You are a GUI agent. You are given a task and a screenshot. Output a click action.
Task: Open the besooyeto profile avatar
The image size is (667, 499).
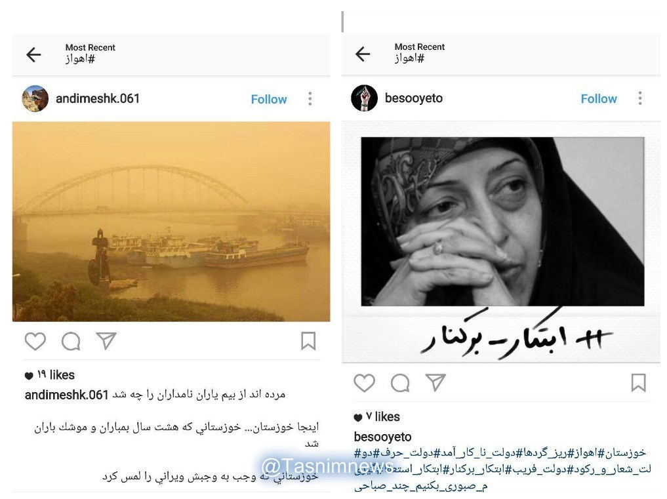364,98
